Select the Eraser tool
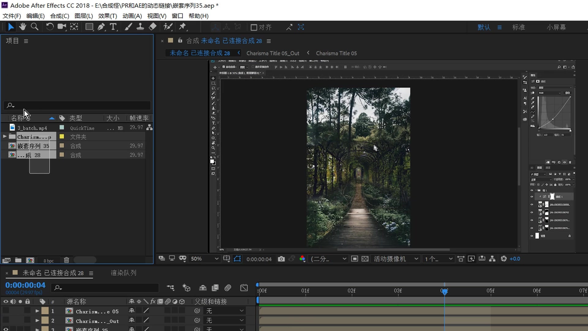The height and width of the screenshot is (331, 588). [153, 27]
